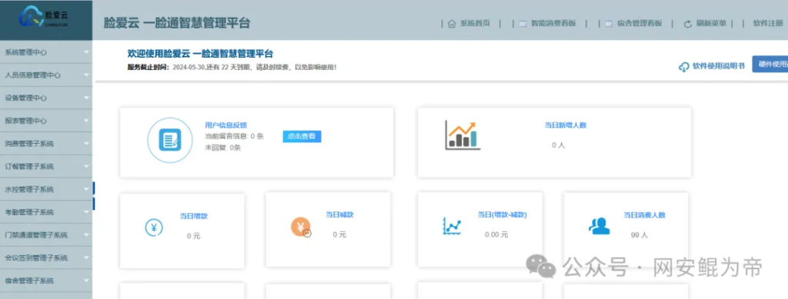Image resolution: width=788 pixels, height=299 pixels.
Task: Open the 人员信息管理中心 menu
Action: click(46, 75)
